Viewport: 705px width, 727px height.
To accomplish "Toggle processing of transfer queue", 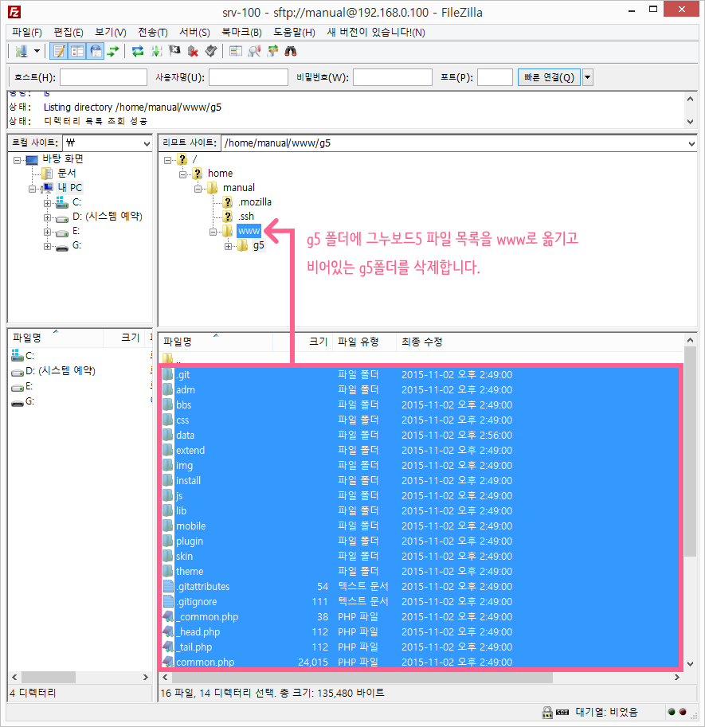I will [156, 51].
